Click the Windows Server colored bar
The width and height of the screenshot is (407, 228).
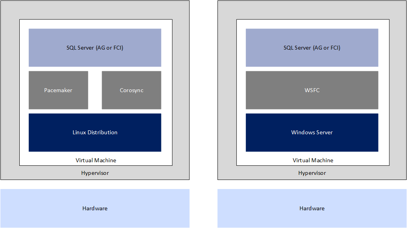coord(312,132)
